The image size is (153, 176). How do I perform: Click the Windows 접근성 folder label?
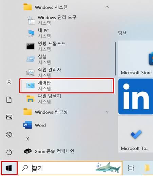(x=51, y=112)
